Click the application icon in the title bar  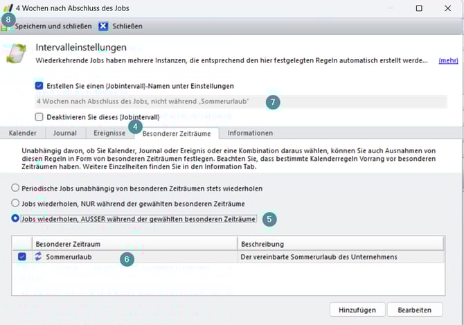click(8, 8)
